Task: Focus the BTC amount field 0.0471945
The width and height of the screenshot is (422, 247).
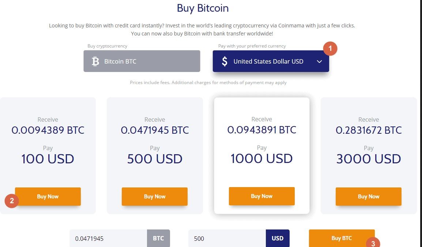Action: tap(108, 238)
